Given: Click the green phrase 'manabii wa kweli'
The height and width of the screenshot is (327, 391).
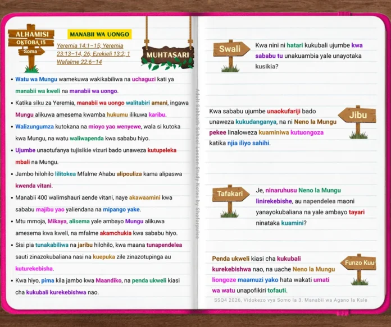Looking at the screenshot, I should pyautogui.click(x=38, y=91).
